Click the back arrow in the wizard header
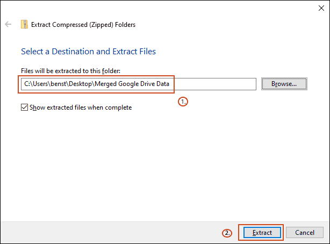This screenshot has width=330, height=244. (9, 25)
